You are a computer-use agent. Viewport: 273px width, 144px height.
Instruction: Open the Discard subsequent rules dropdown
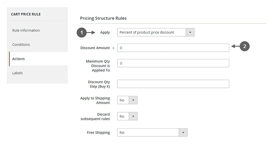tap(127, 116)
